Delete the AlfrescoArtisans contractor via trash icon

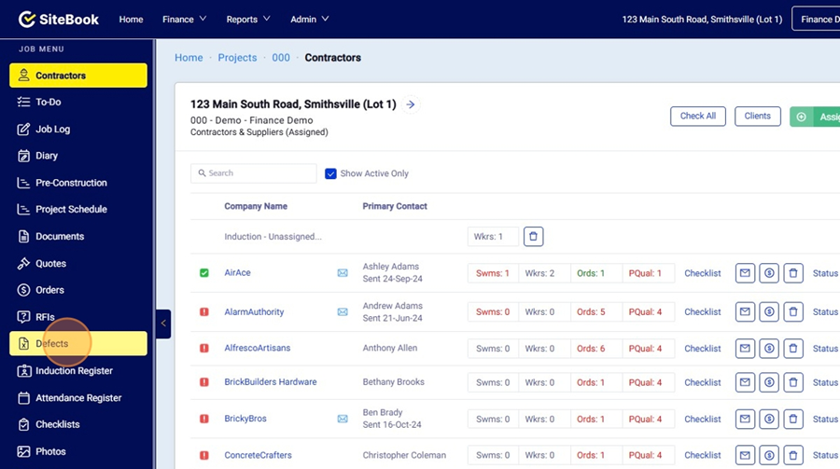click(793, 349)
